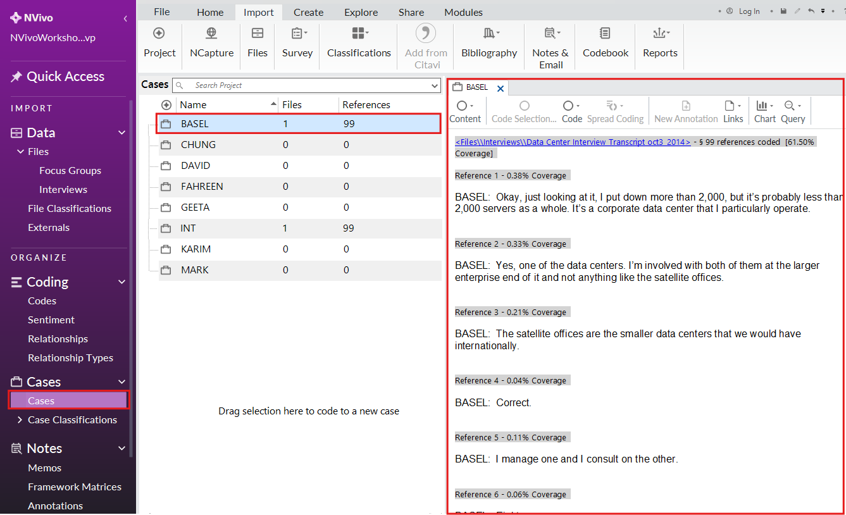The image size is (846, 515).
Task: Click the user account icon
Action: coord(730,11)
